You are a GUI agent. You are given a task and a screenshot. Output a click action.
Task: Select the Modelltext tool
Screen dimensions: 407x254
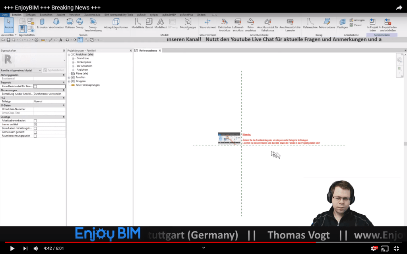click(161, 23)
